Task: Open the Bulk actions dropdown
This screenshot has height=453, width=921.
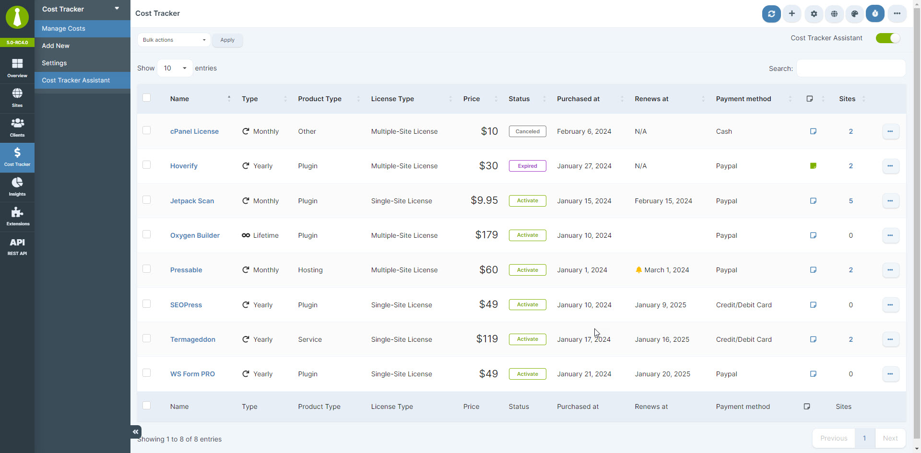Action: [x=174, y=40]
